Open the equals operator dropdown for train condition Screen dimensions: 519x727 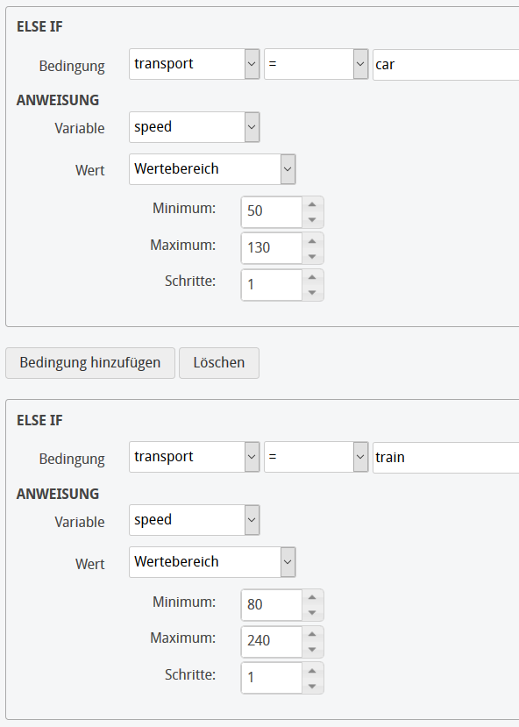(x=359, y=457)
